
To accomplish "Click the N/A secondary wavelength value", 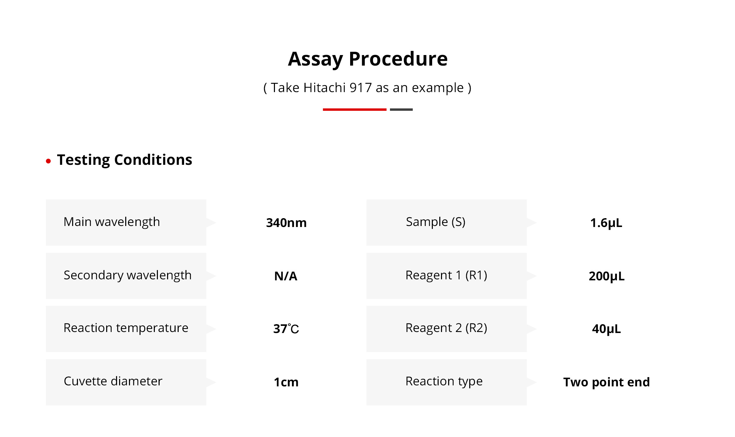I will click(x=286, y=276).
